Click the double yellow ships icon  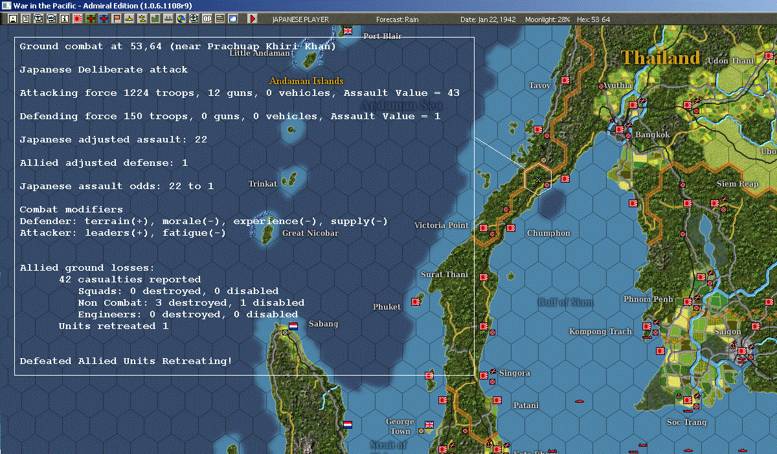[x=142, y=19]
